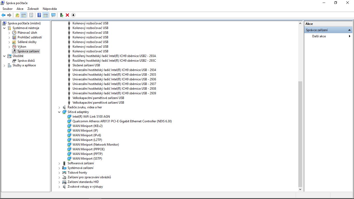Expand Softwarová zařízení category arrow
354x199 pixels.
[x=59, y=163]
